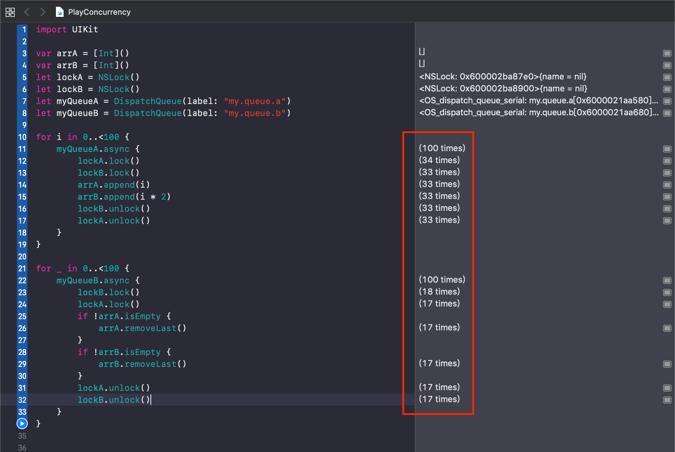This screenshot has height=452, width=675.
Task: Place cursor inside lockB.unlock() on line 32
Action: pos(112,400)
